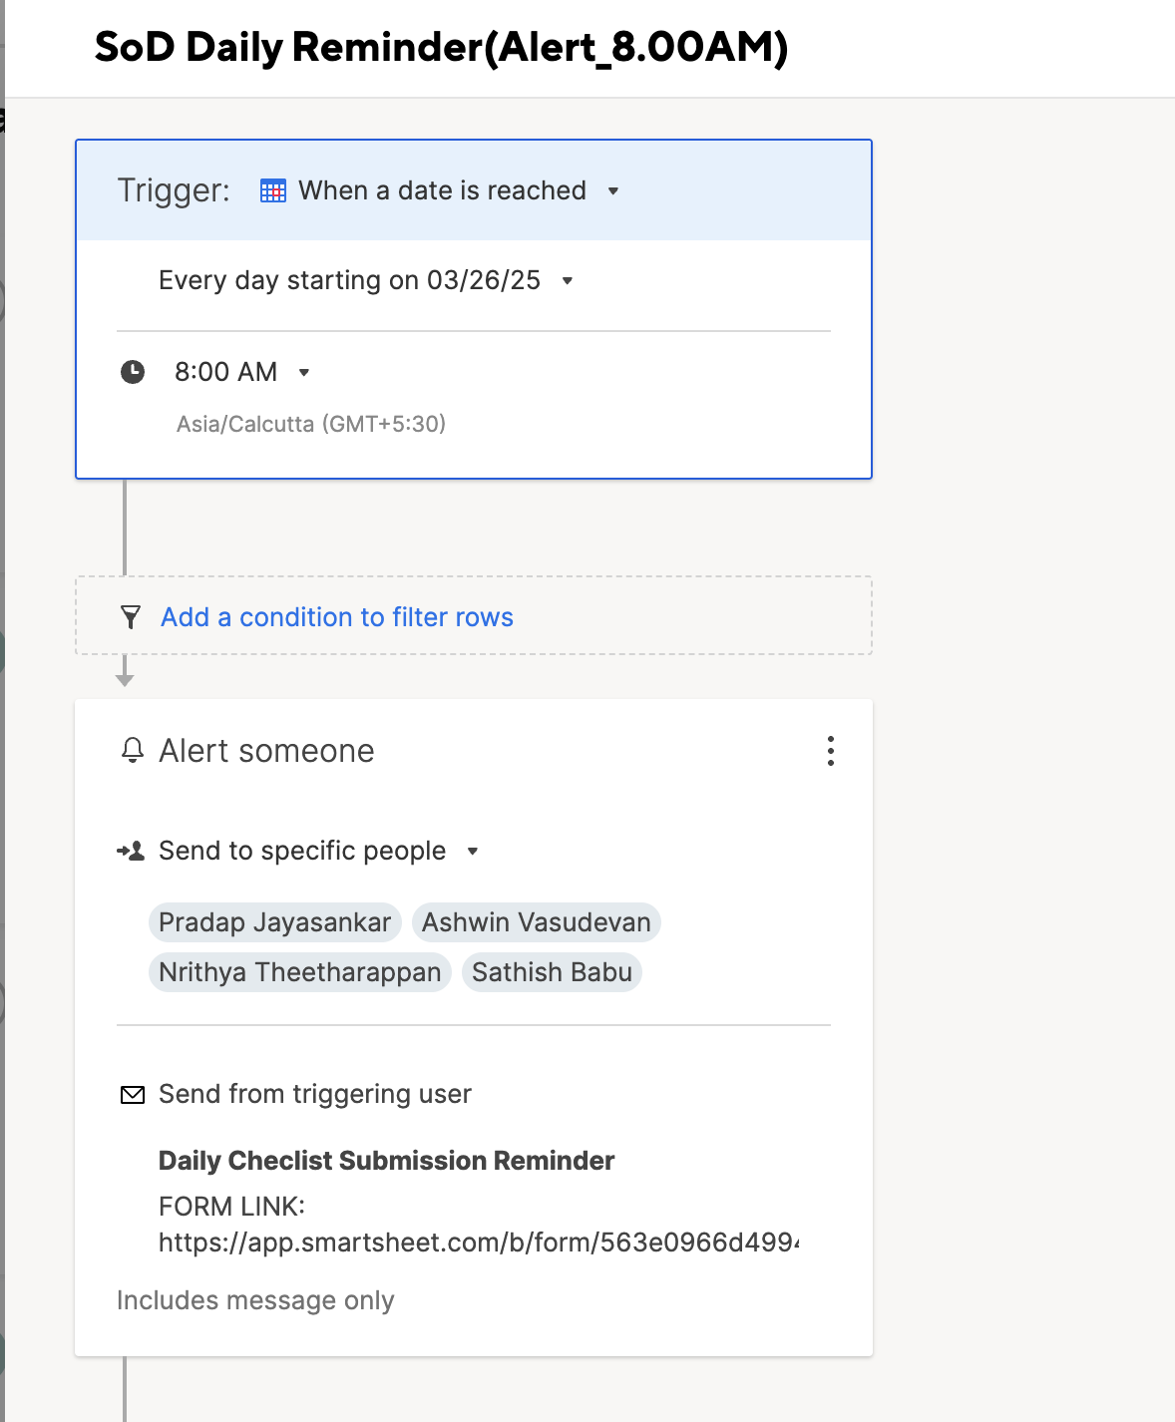Open the 'Every day starting on 03/26/25' dropdown
Screen dimensions: 1175x1422
pyautogui.click(x=568, y=281)
